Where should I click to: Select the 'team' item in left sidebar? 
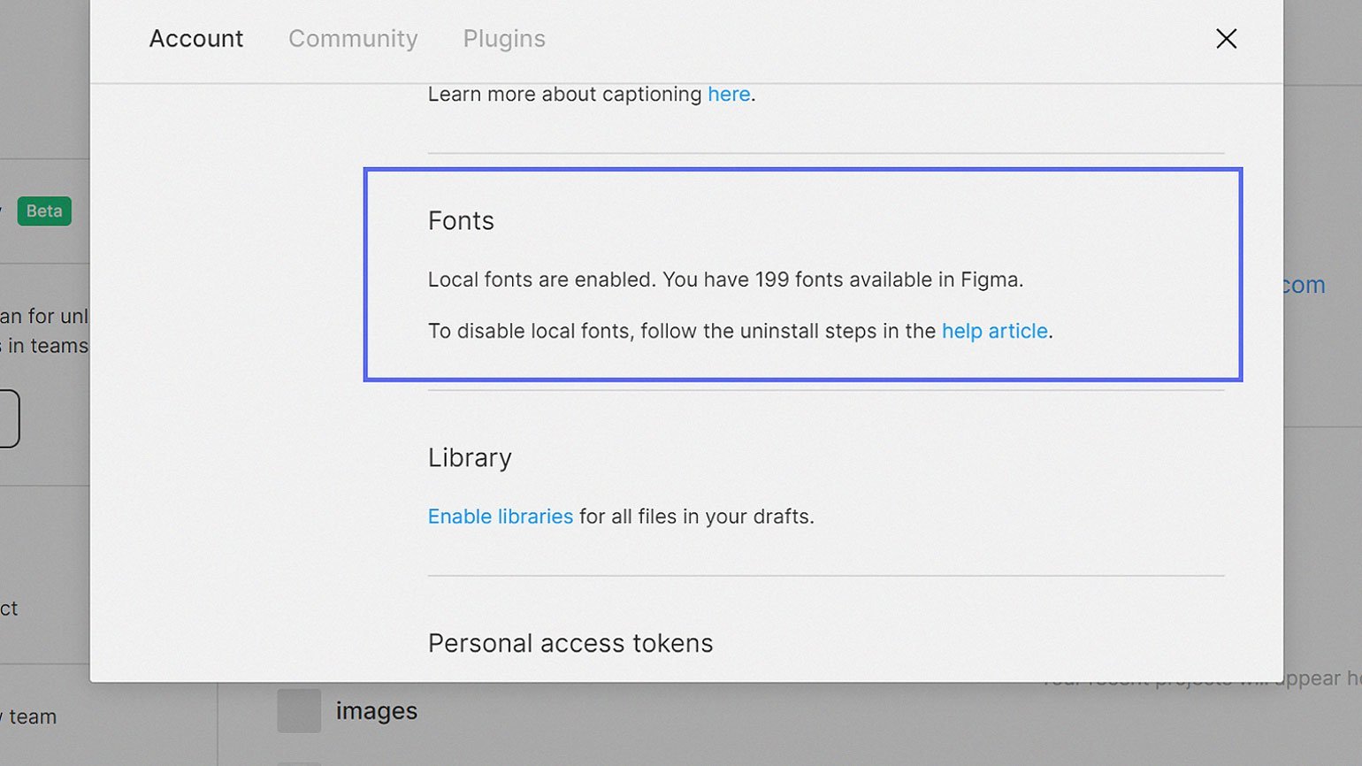click(32, 717)
